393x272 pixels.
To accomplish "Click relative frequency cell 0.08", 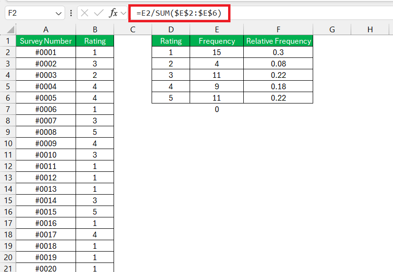I will (x=278, y=64).
